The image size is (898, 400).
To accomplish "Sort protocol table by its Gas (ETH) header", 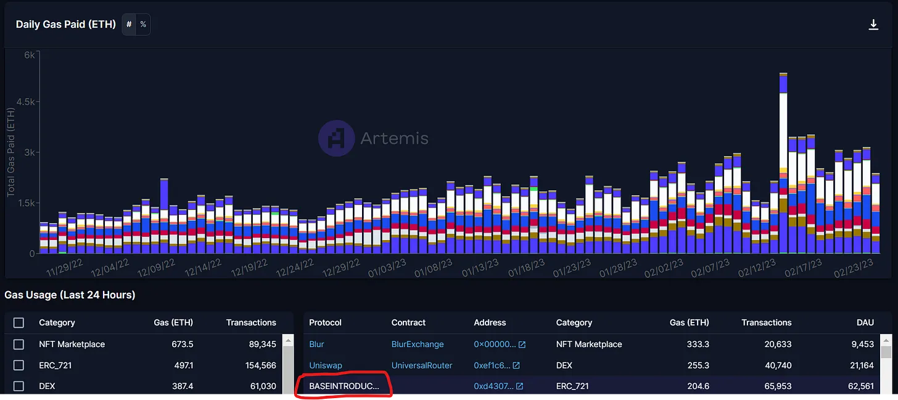I will click(690, 322).
